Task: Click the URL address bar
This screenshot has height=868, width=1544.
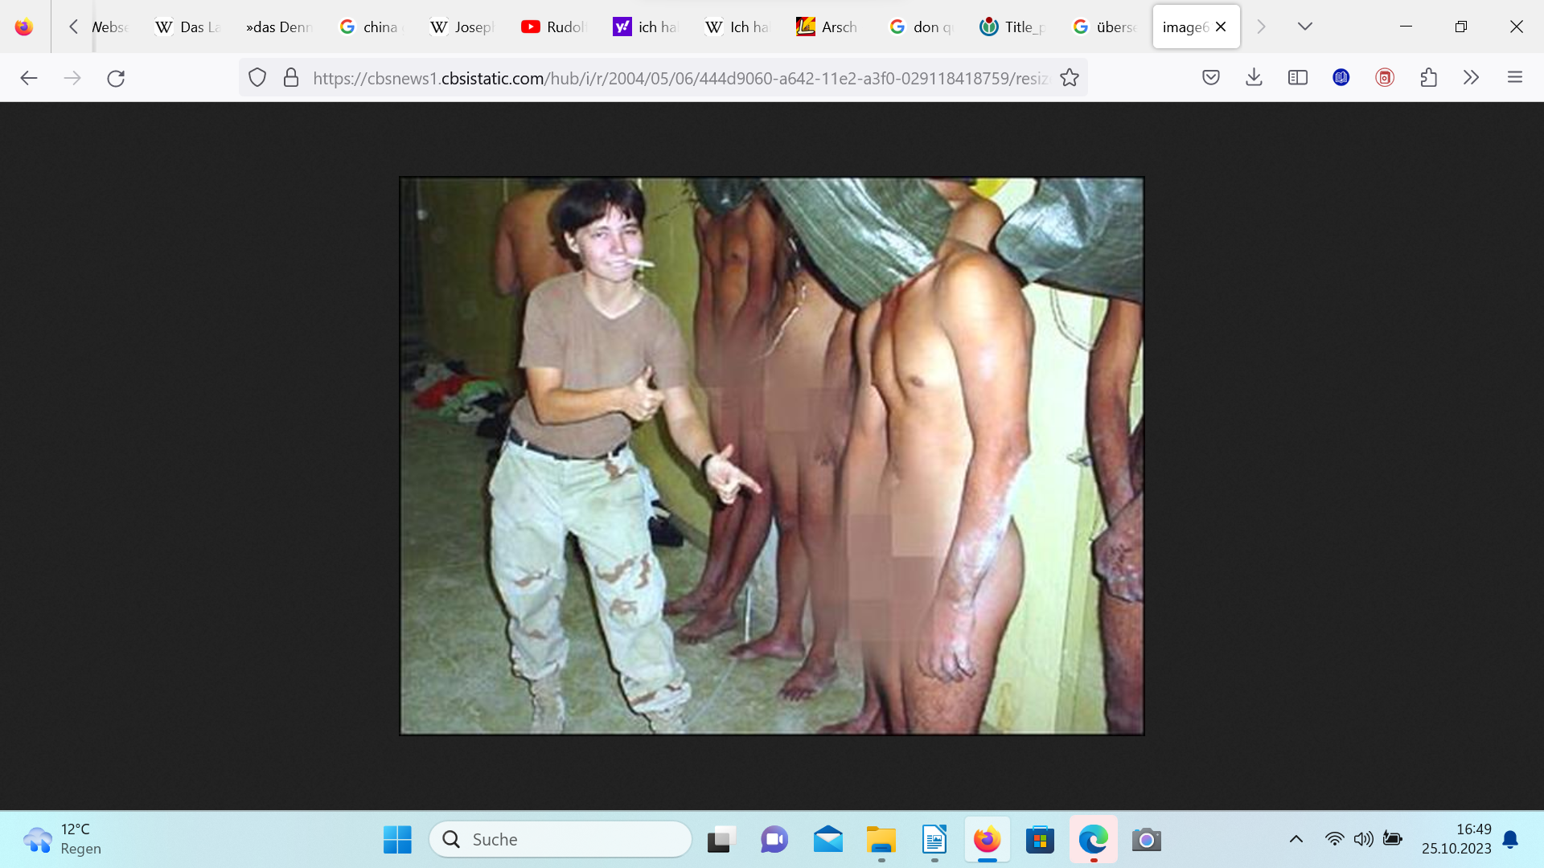Action: click(x=675, y=78)
